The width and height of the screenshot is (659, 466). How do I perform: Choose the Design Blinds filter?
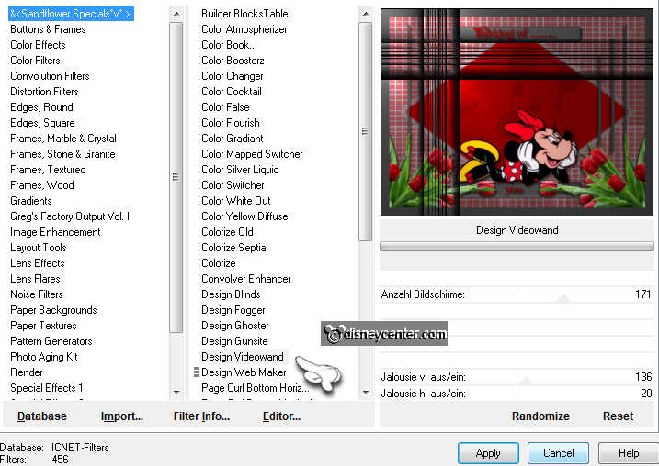point(231,294)
